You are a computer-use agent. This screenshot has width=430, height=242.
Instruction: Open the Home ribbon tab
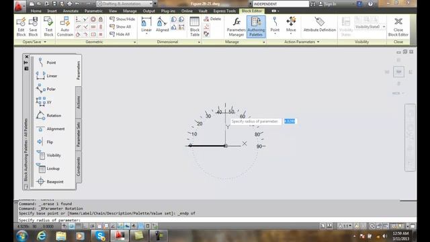pos(36,11)
